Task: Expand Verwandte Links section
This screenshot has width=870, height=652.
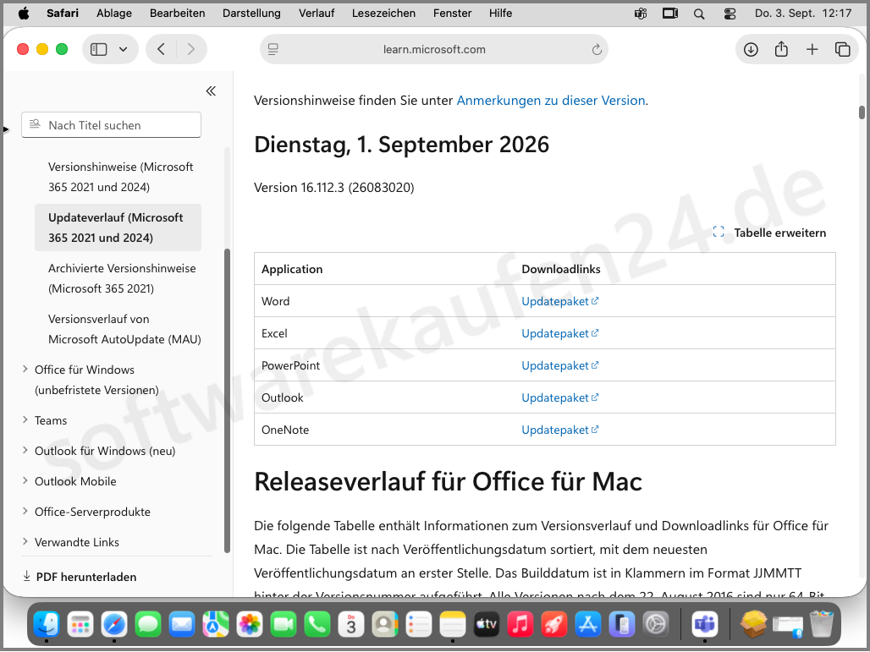Action: tap(25, 542)
